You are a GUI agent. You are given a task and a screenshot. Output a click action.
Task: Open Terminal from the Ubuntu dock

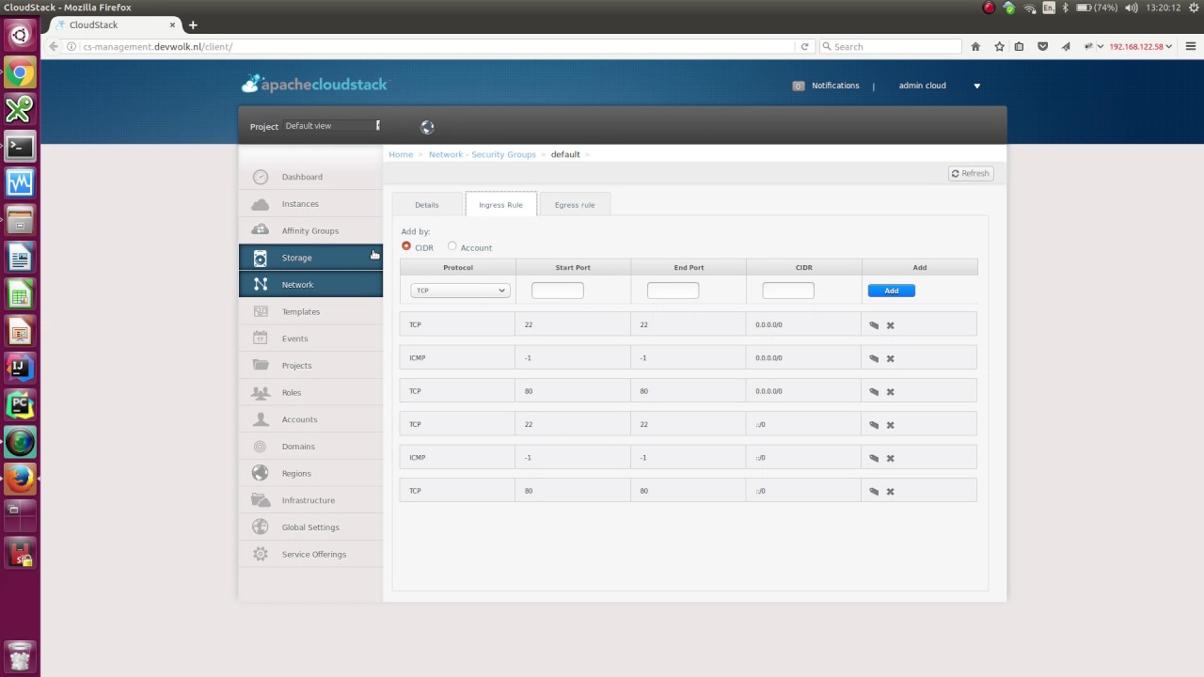pyautogui.click(x=20, y=146)
